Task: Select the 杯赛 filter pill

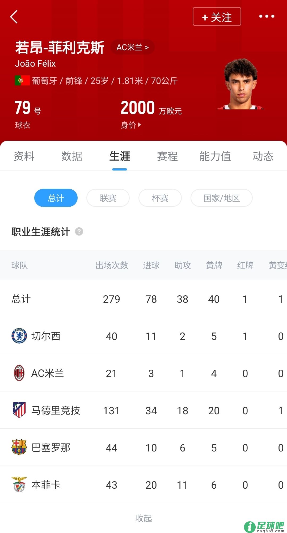Action: point(160,198)
